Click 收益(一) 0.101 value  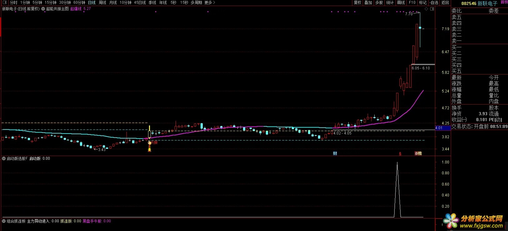pos(481,120)
